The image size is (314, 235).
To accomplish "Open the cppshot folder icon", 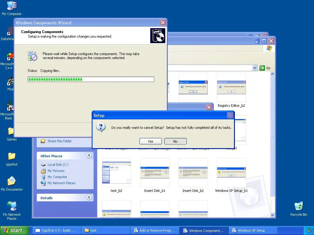I will click(x=12, y=159).
